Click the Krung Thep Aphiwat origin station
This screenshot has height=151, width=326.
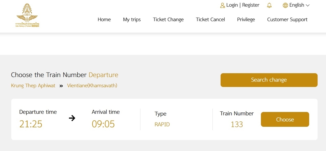pyautogui.click(x=33, y=86)
